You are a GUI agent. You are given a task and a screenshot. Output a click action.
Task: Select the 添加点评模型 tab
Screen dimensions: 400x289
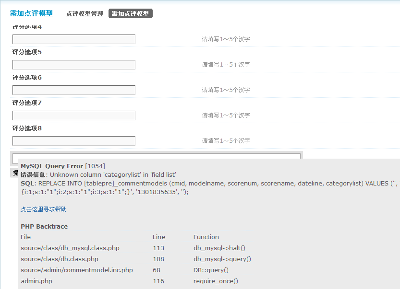130,14
